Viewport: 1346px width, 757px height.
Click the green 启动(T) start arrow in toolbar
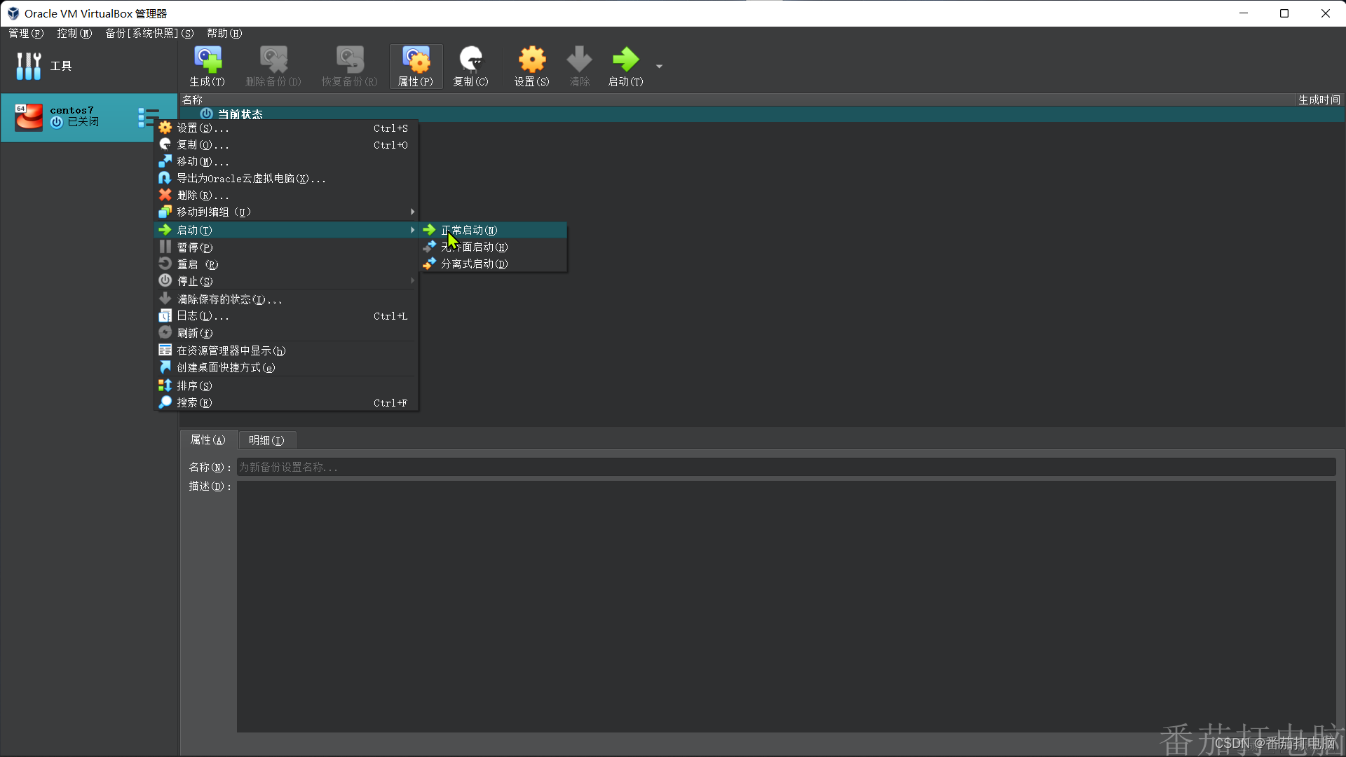click(x=625, y=67)
